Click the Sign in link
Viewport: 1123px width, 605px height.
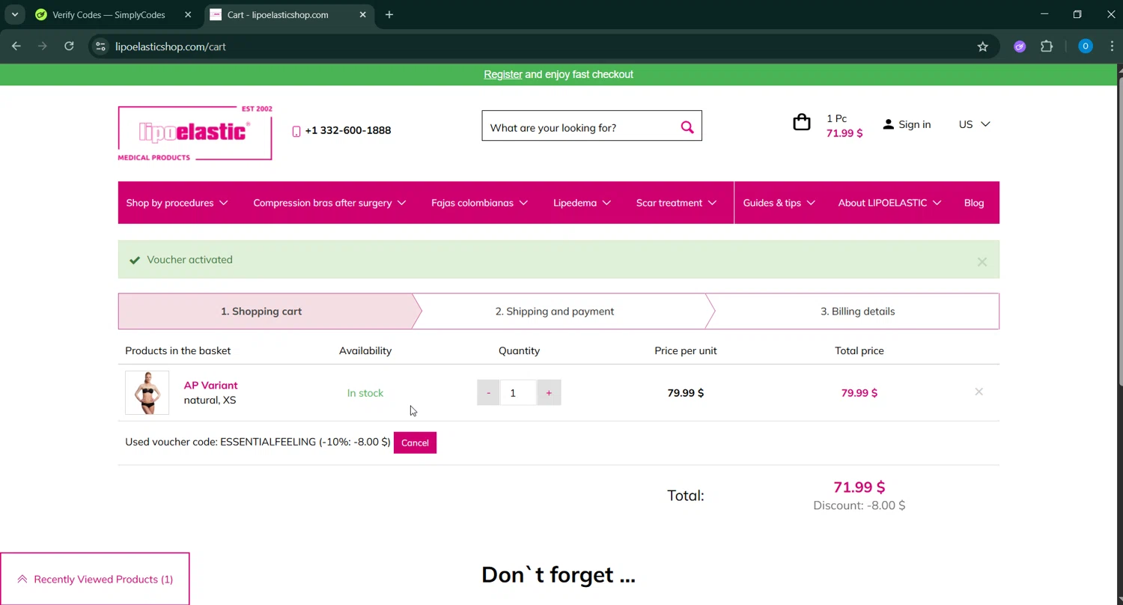(915, 124)
